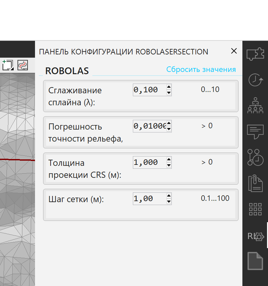
Task: Increase the Толщина проекции CRS value
Action: 169,160
